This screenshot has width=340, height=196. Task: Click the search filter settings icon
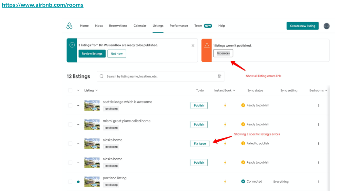click(219, 76)
